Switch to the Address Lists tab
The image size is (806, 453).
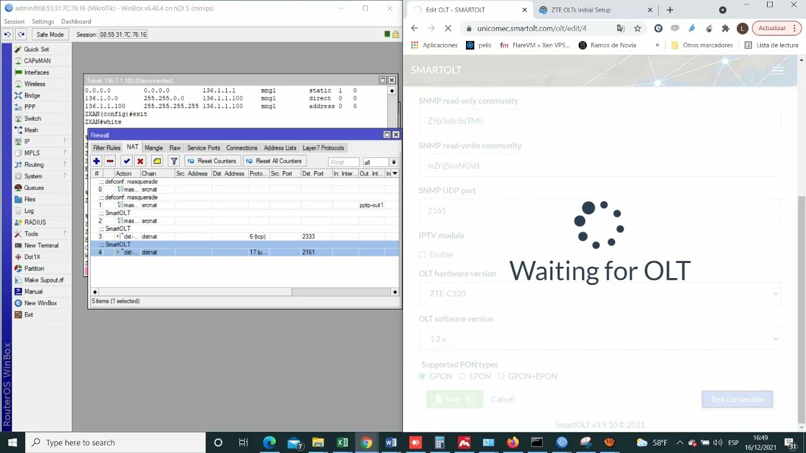(x=280, y=148)
